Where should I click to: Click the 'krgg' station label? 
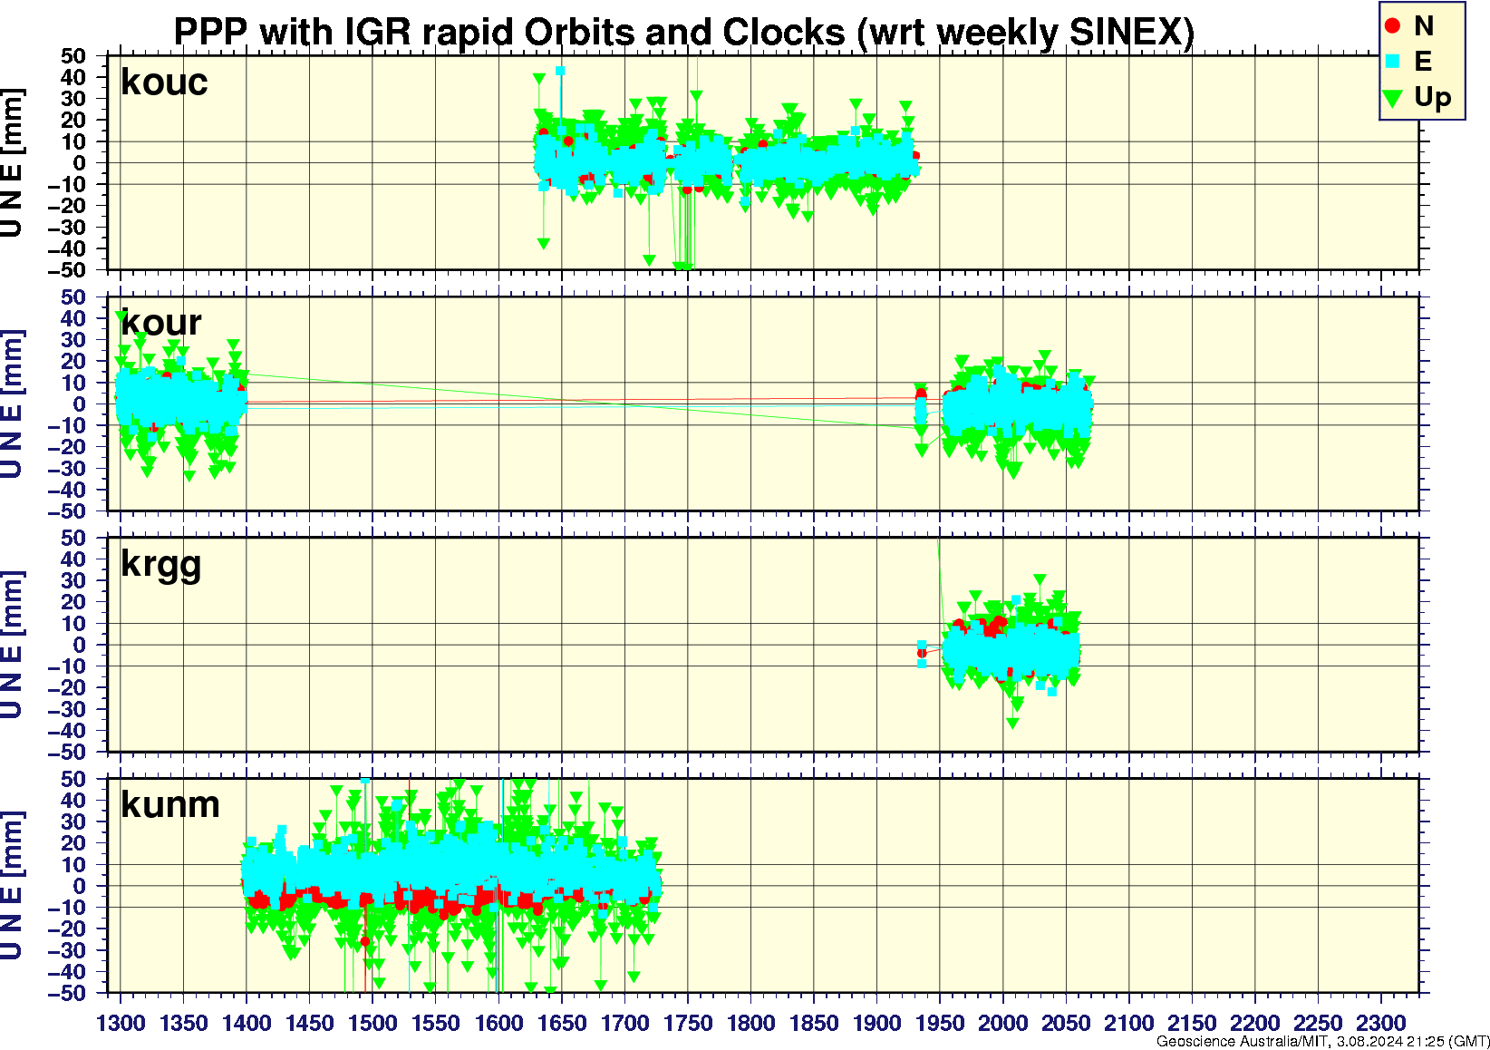(161, 564)
